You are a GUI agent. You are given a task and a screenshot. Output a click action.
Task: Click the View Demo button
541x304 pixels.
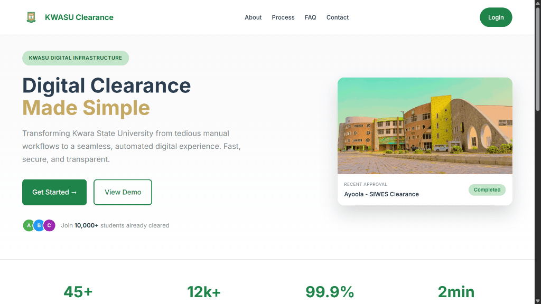pos(123,192)
